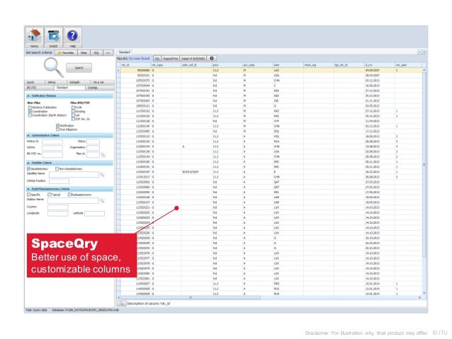
Task: Sort by adm_ref_id column header
Action: click(196, 65)
